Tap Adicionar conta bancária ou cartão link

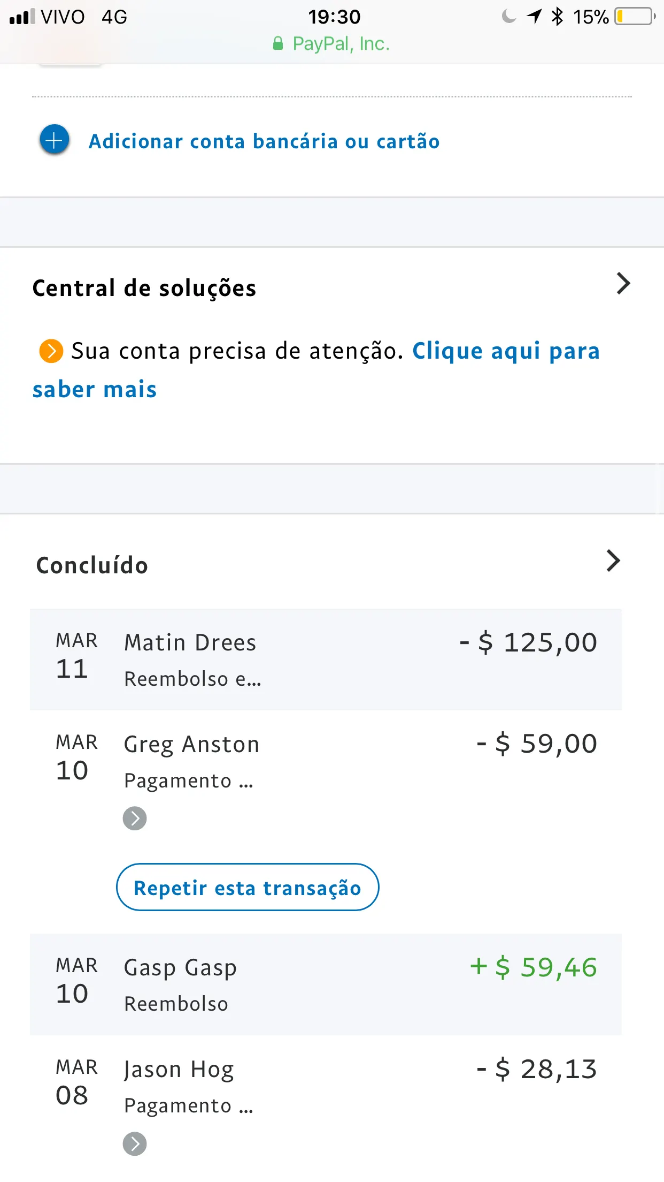[x=264, y=141]
